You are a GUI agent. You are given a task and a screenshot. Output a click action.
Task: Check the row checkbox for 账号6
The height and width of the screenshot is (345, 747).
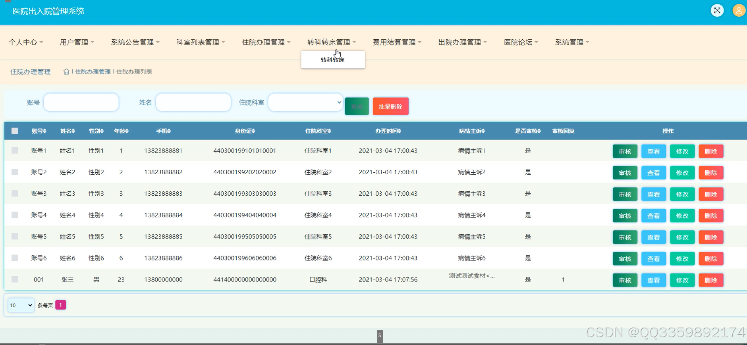pos(15,258)
